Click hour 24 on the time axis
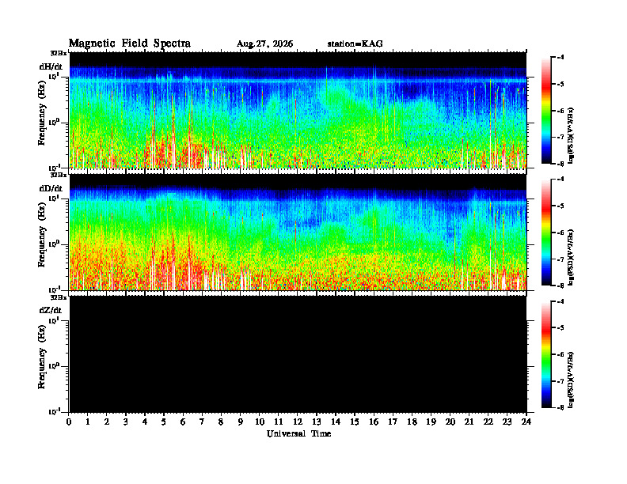 pyautogui.click(x=526, y=422)
